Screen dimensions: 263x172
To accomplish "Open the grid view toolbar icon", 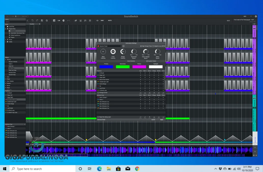I will coord(54,21).
